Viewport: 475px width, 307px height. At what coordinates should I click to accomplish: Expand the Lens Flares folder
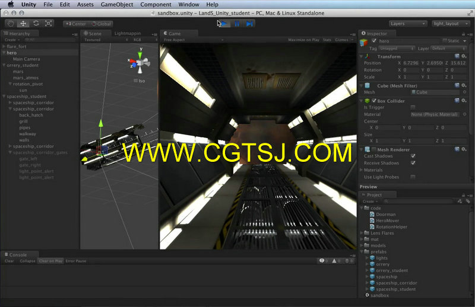[x=362, y=233]
